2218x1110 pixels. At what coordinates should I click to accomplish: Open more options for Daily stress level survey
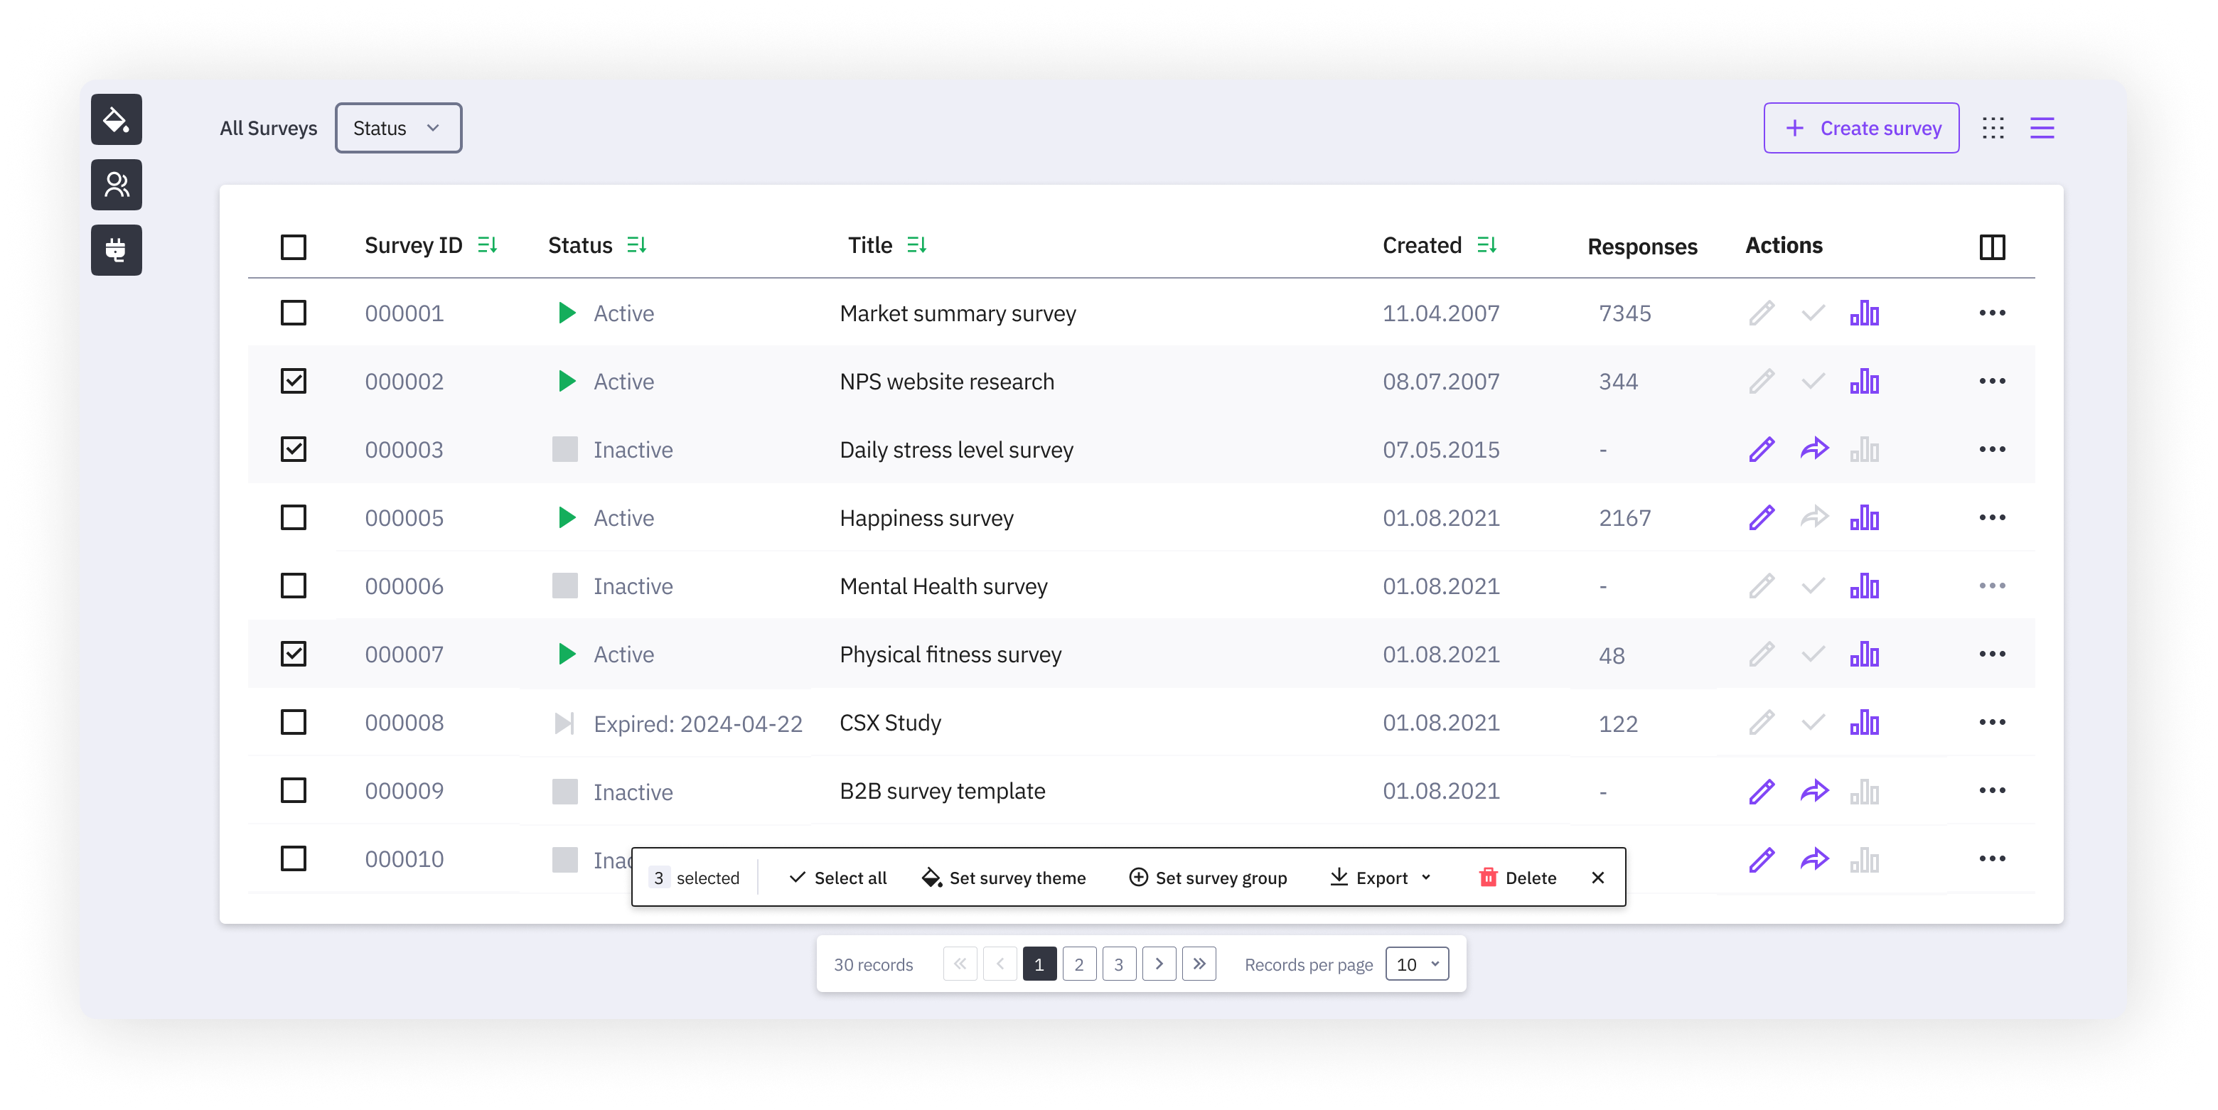pyautogui.click(x=1993, y=449)
